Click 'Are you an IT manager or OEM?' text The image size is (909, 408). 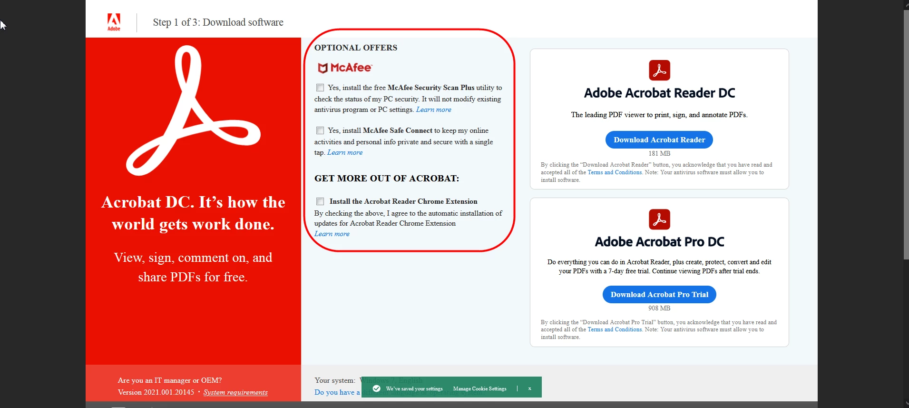click(170, 380)
